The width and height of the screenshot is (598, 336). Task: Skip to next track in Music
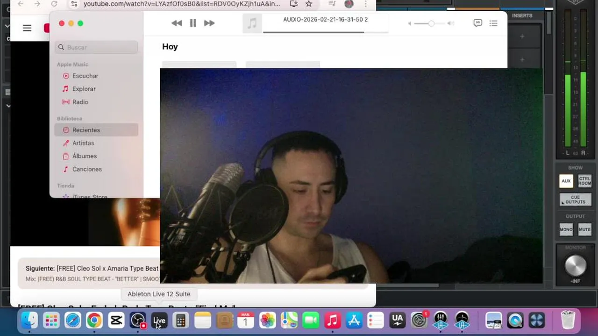(x=209, y=23)
